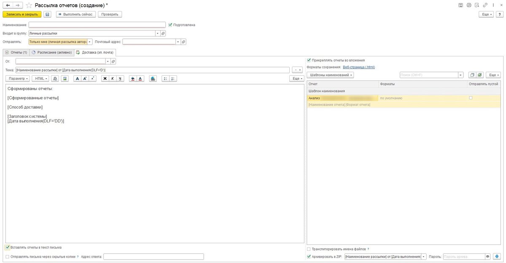506x263 pixels.
Task: Click the title bar preview icon
Action: (x=477, y=5)
